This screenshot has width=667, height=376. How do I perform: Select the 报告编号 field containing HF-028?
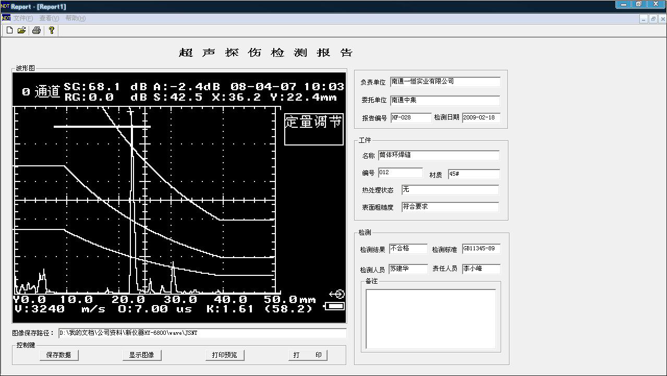410,118
